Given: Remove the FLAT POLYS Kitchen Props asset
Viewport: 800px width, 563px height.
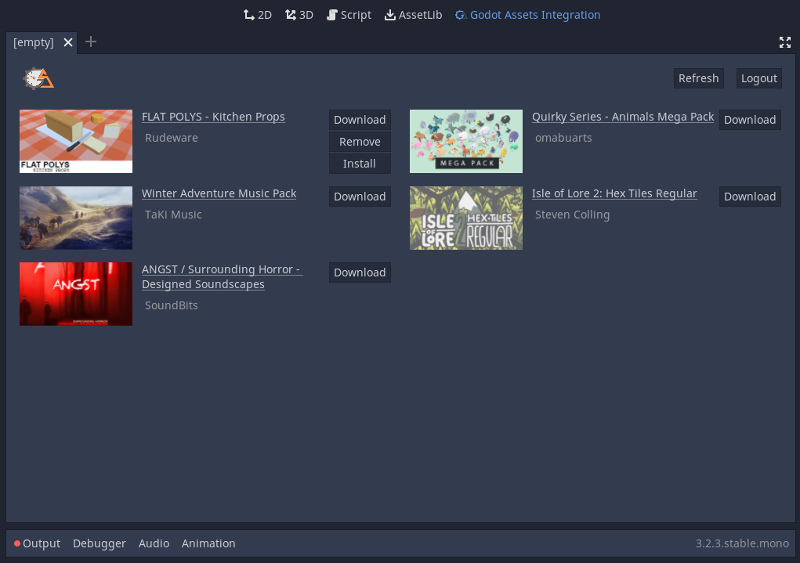Looking at the screenshot, I should pos(360,142).
